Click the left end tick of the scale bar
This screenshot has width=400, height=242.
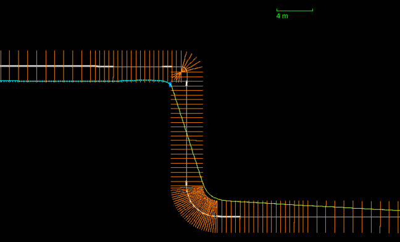(x=277, y=10)
